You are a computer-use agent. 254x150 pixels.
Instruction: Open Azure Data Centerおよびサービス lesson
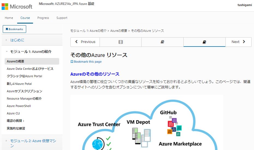(30, 69)
